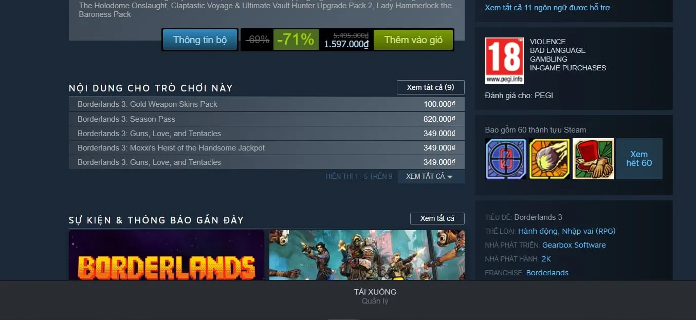Screen dimensions: 696x320
Task: Open the pixel BORDERLANDS event thumbnail
Action: point(167,255)
